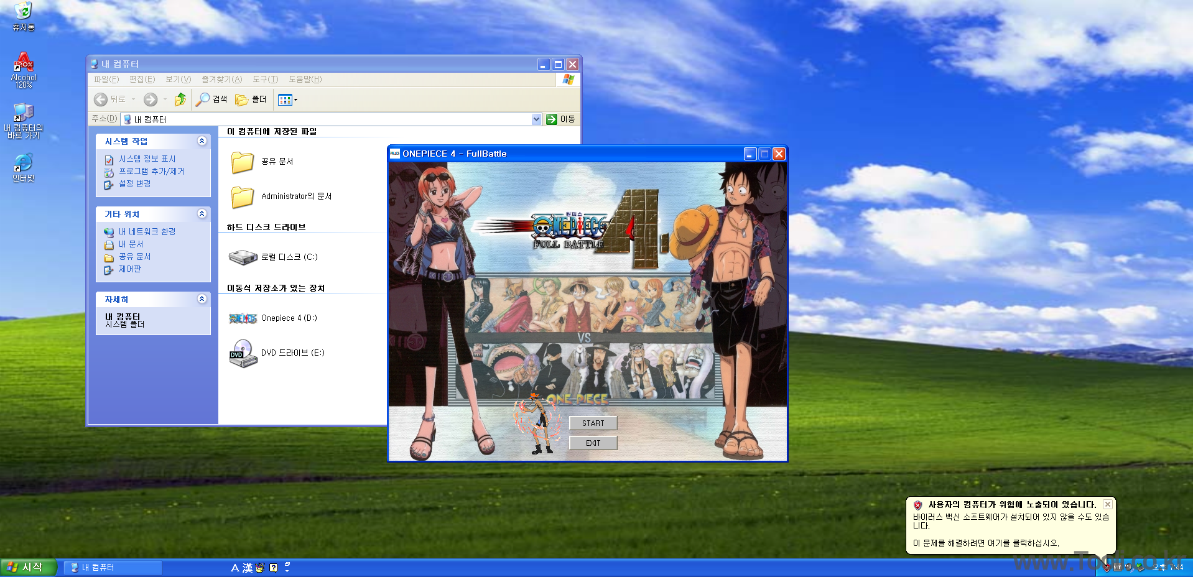Screen dimensions: 1193x577
Task: Click the Back arrow in Explorer toolbar
Action: pyautogui.click(x=100, y=99)
